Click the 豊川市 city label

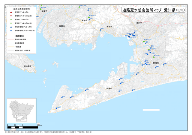pyautogui.click(x=139, y=23)
